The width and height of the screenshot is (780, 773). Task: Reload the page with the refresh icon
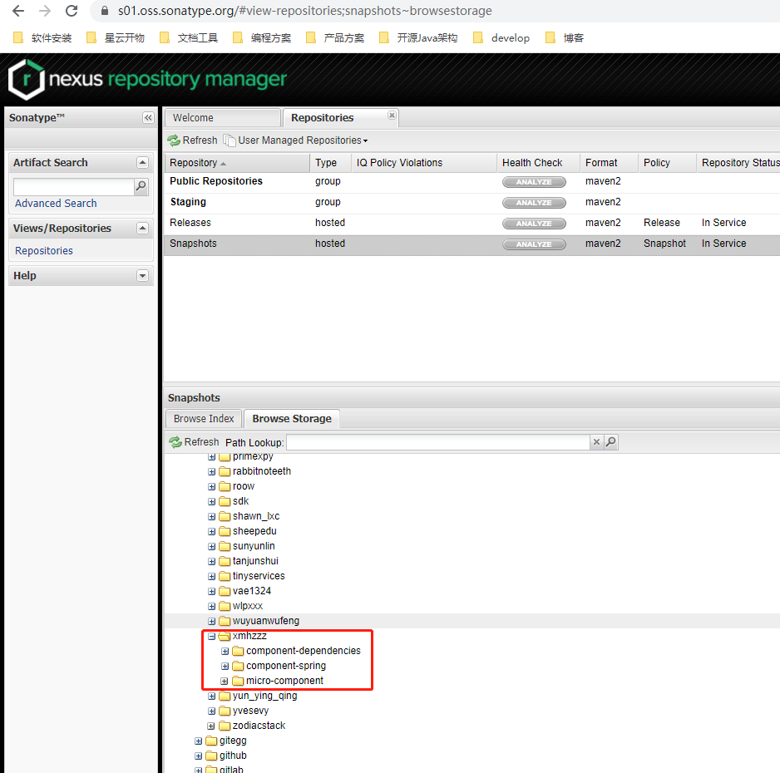pyautogui.click(x=72, y=11)
